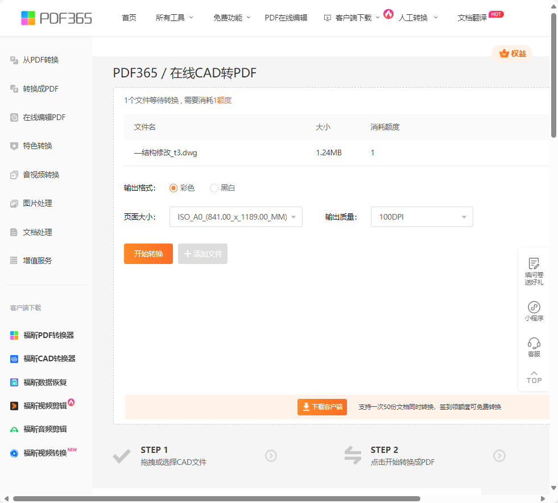Viewport: 558px width, 503px height.
Task: Open 文档处理 sidebar item
Action: [x=38, y=232]
